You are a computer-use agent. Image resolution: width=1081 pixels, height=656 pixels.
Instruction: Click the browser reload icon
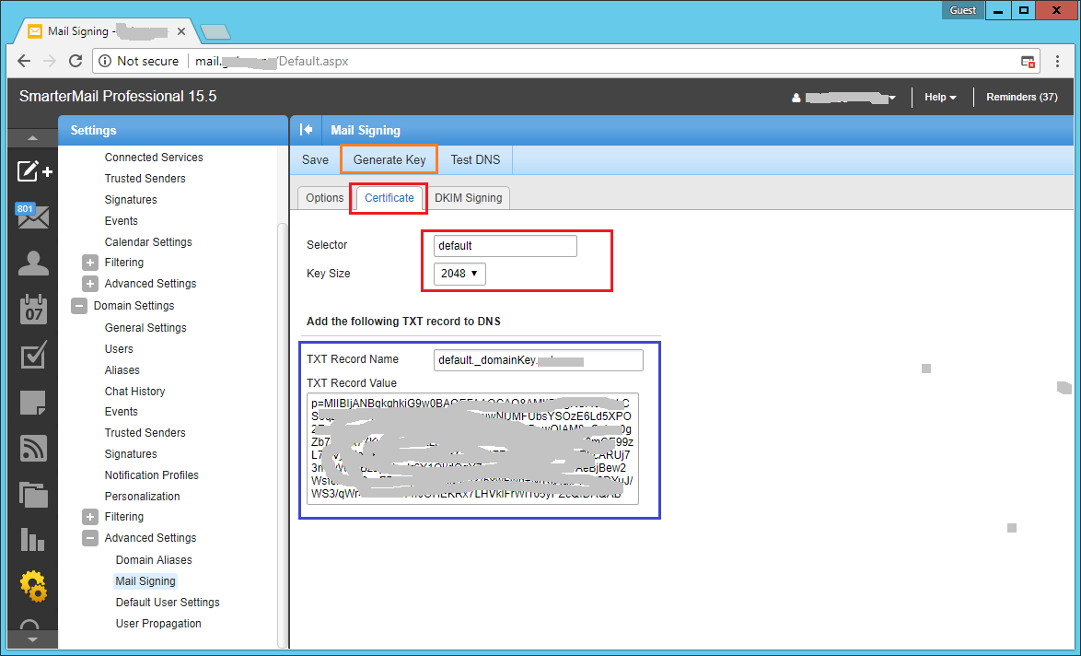76,61
